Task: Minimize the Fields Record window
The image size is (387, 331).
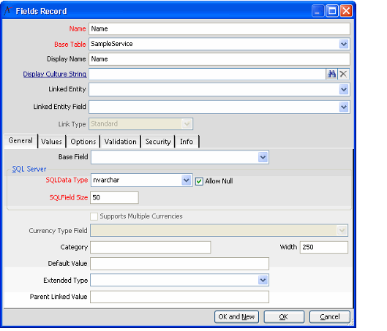Action: tap(318, 11)
